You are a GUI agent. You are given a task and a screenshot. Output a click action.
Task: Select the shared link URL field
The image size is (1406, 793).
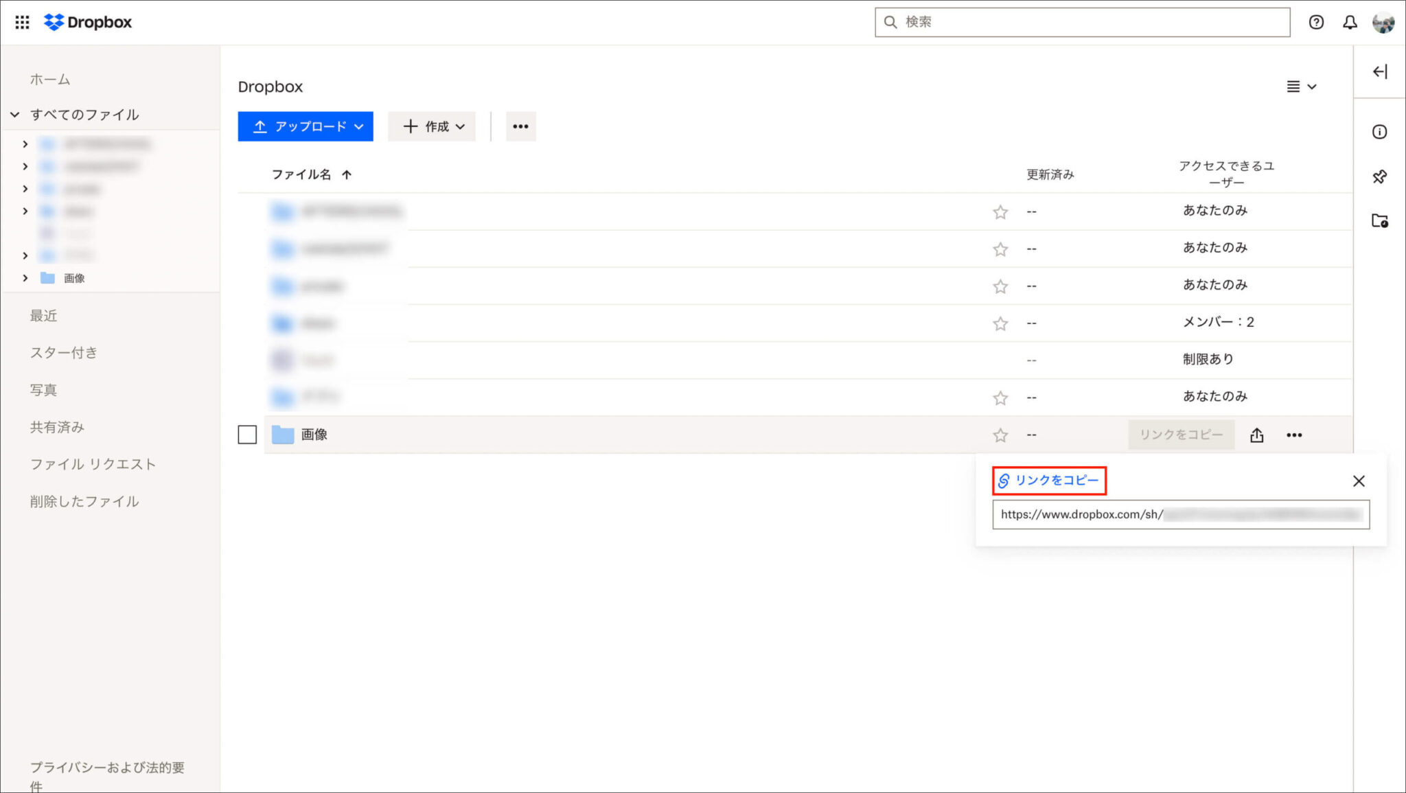[x=1181, y=514]
